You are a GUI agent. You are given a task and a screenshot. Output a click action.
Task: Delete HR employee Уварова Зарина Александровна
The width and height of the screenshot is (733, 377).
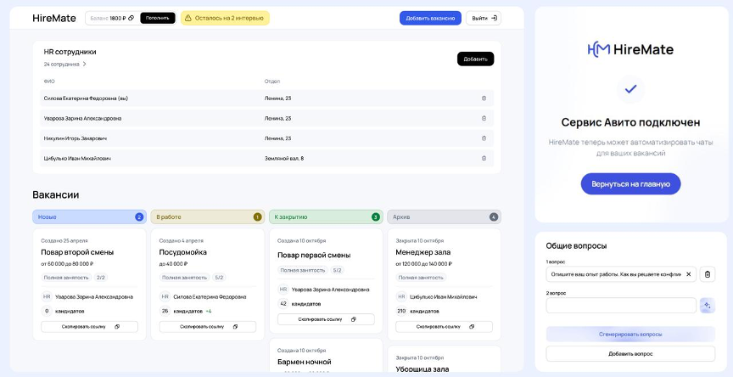(484, 118)
